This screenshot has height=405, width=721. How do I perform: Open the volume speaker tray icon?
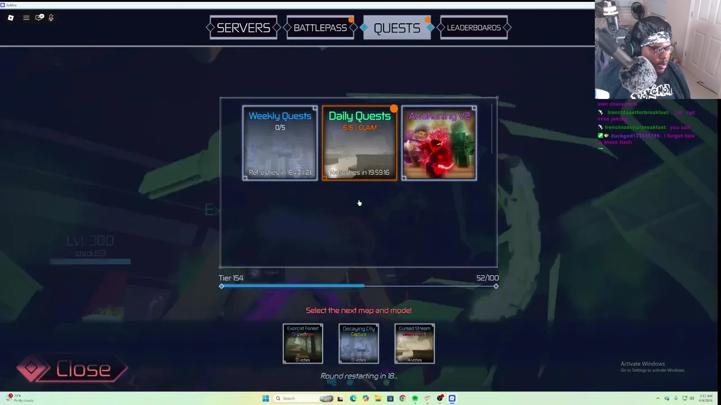[692, 398]
